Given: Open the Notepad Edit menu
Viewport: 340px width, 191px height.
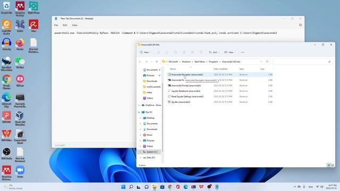Looking at the screenshot, I should point(65,25).
